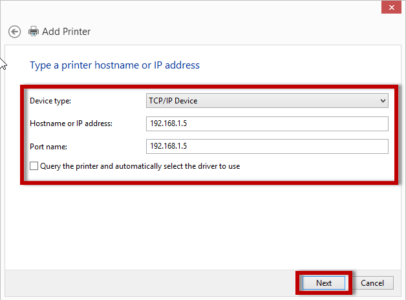The height and width of the screenshot is (300, 406).
Task: Focus the Hostname or IP address field
Action: [x=266, y=123]
